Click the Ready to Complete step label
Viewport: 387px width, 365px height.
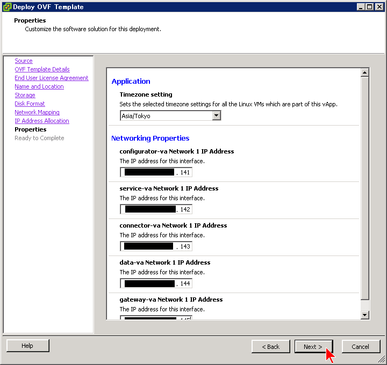[x=39, y=138]
